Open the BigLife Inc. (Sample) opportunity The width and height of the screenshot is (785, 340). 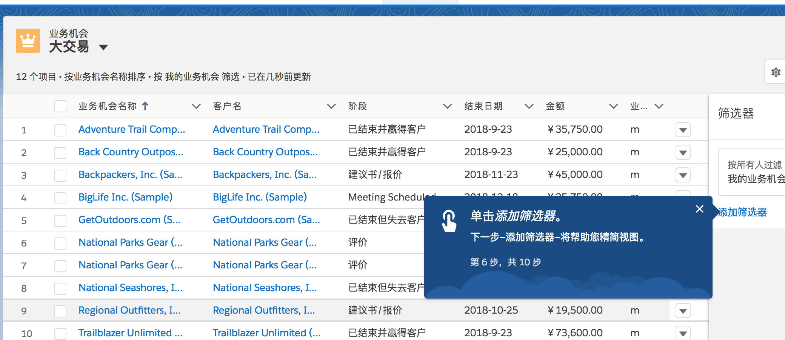(125, 197)
